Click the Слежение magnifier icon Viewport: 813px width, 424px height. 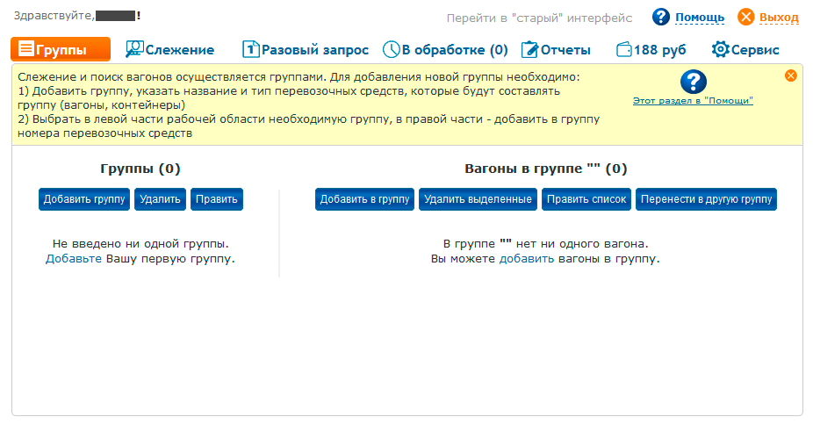click(x=134, y=49)
